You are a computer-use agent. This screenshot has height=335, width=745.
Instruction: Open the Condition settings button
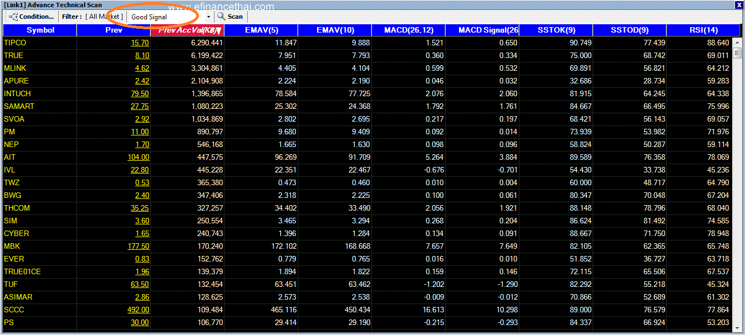click(32, 17)
